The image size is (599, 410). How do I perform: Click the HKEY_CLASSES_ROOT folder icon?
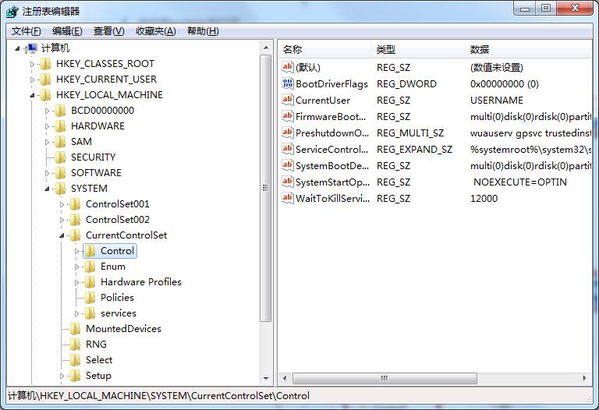click(x=46, y=64)
